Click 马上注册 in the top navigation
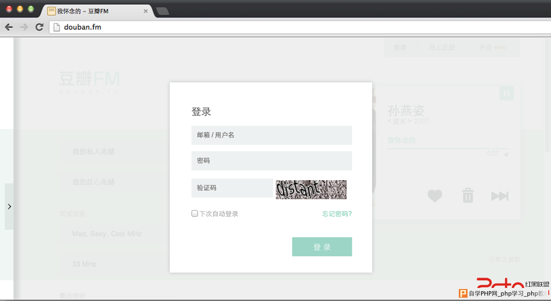 pos(442,47)
